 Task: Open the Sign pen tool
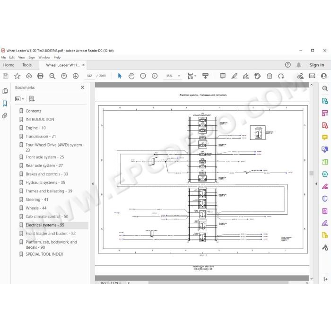click(246, 76)
